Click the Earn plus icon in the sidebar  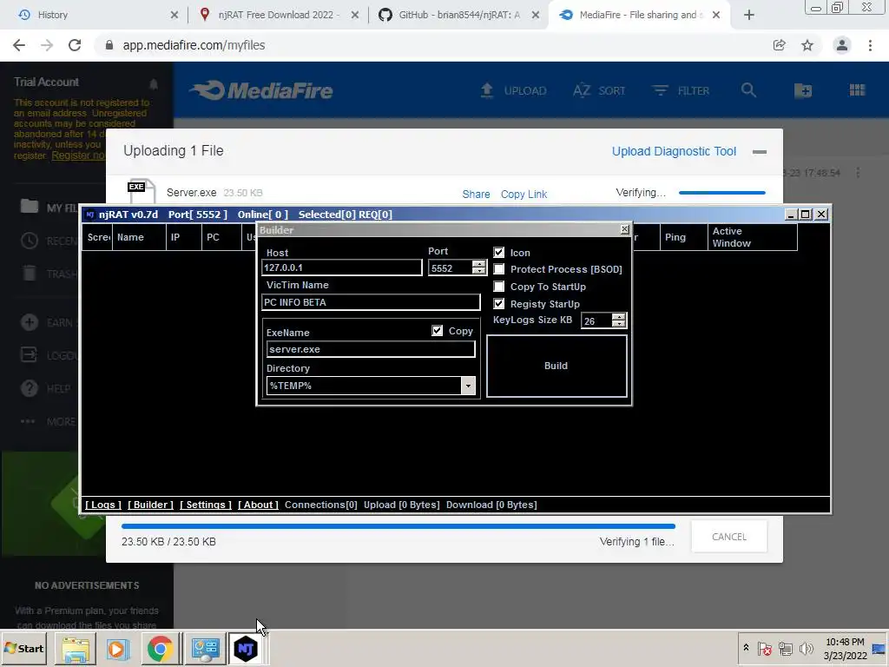[x=30, y=322]
